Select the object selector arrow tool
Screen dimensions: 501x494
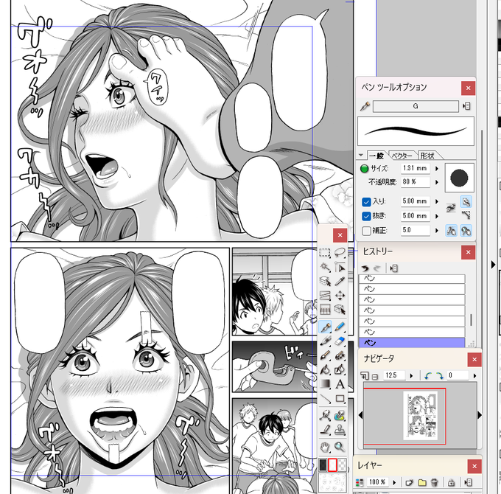(x=340, y=267)
